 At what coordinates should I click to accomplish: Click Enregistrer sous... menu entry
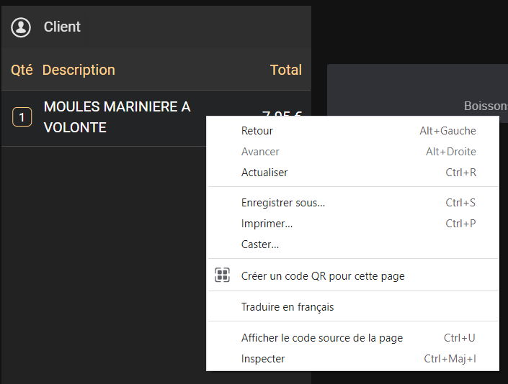tap(283, 203)
